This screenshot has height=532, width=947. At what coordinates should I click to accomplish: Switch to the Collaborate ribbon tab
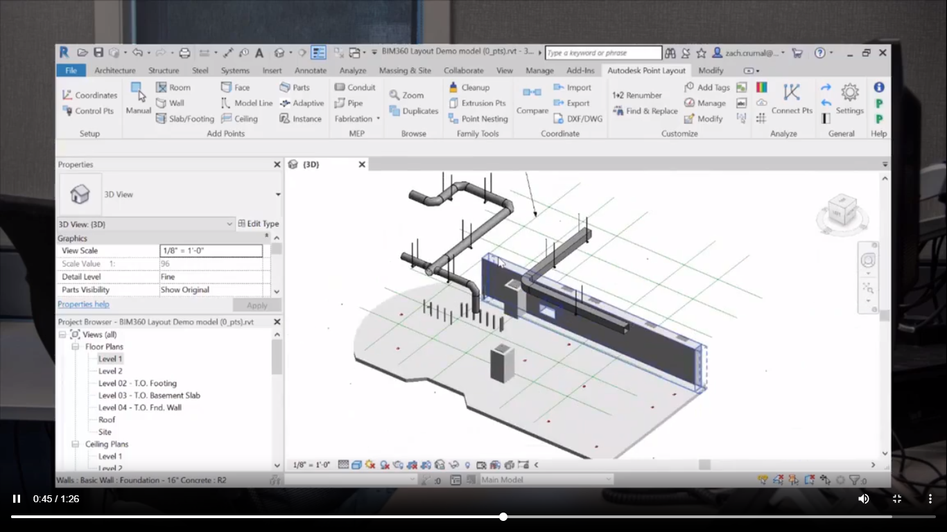point(464,71)
